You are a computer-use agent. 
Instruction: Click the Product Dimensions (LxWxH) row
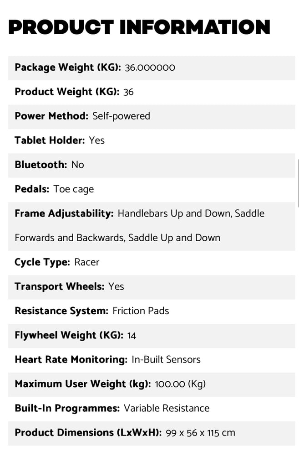152,434
